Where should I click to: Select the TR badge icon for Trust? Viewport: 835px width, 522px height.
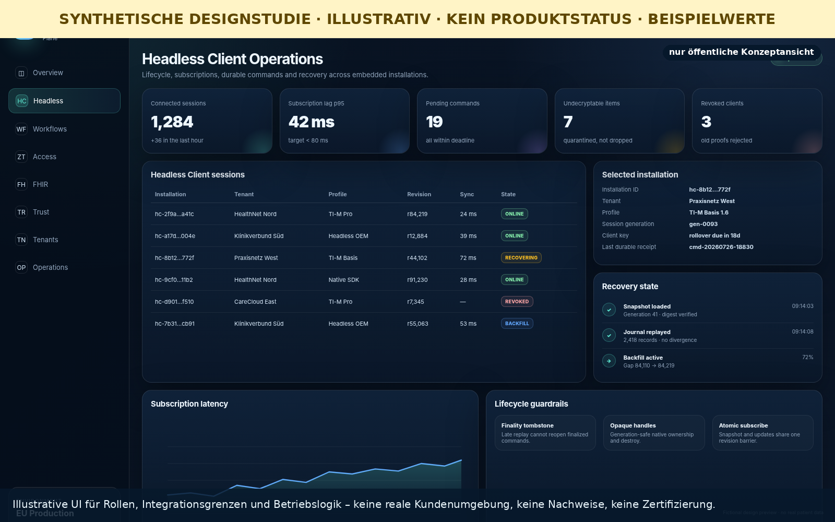point(21,212)
